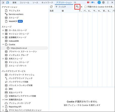Enable 問題のある Cookie のみ checkbox
Screen dimensions: 115x112
tap(85, 7)
